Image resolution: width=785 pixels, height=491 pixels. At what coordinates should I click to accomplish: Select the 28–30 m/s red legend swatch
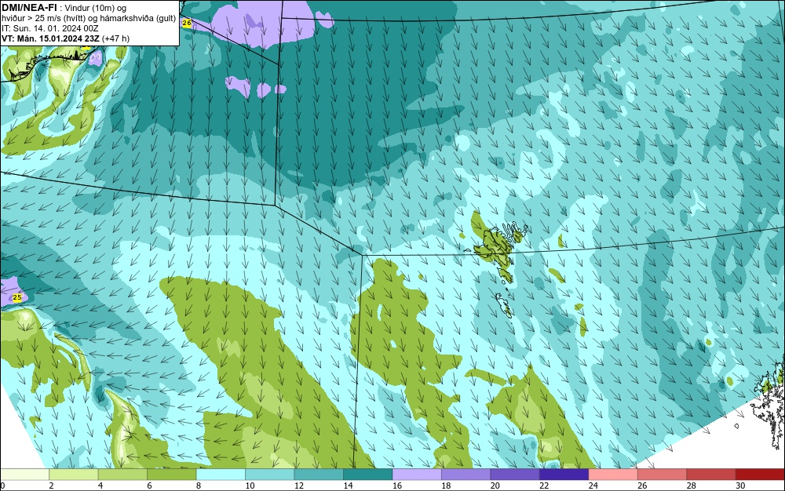pos(711,475)
